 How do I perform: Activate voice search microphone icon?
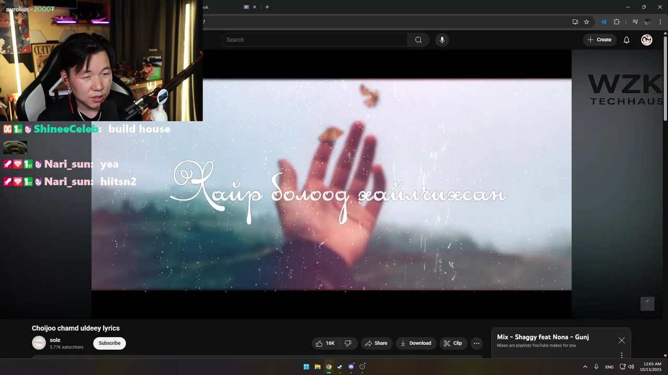tap(442, 40)
